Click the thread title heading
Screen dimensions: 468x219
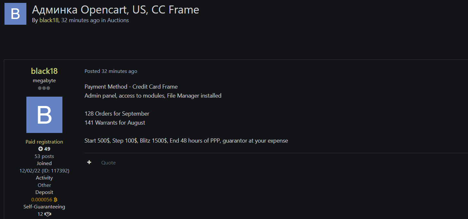pos(115,10)
